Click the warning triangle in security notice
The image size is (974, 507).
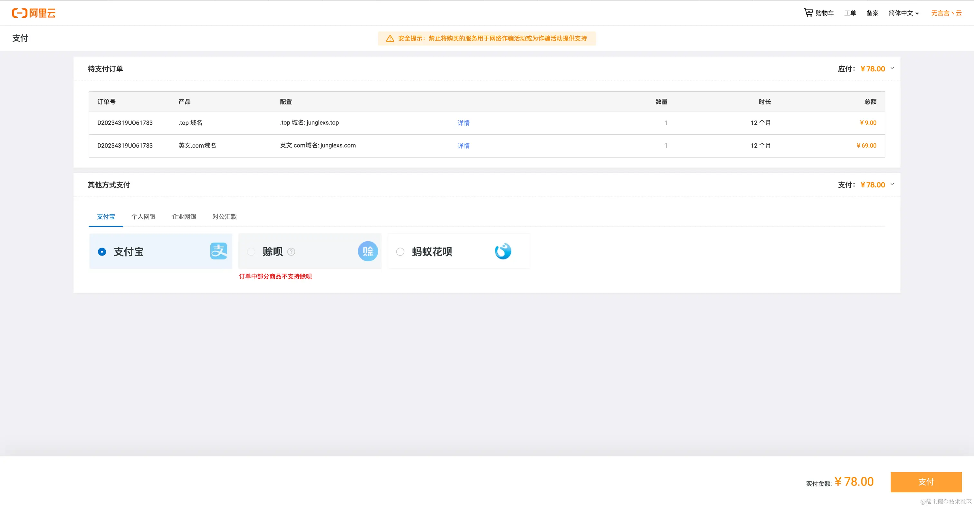[390, 39]
